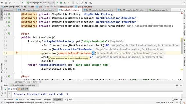Rerun application from Run panel play icon
Viewport: 186px width, 104px height.
[x=5, y=89]
